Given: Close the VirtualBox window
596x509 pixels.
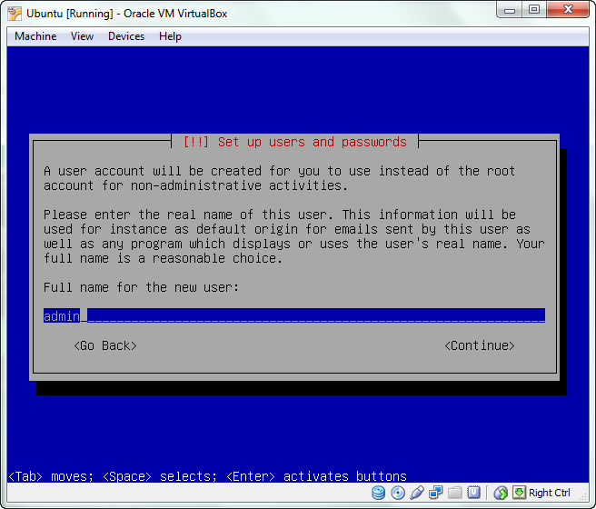Looking at the screenshot, I should (x=568, y=10).
